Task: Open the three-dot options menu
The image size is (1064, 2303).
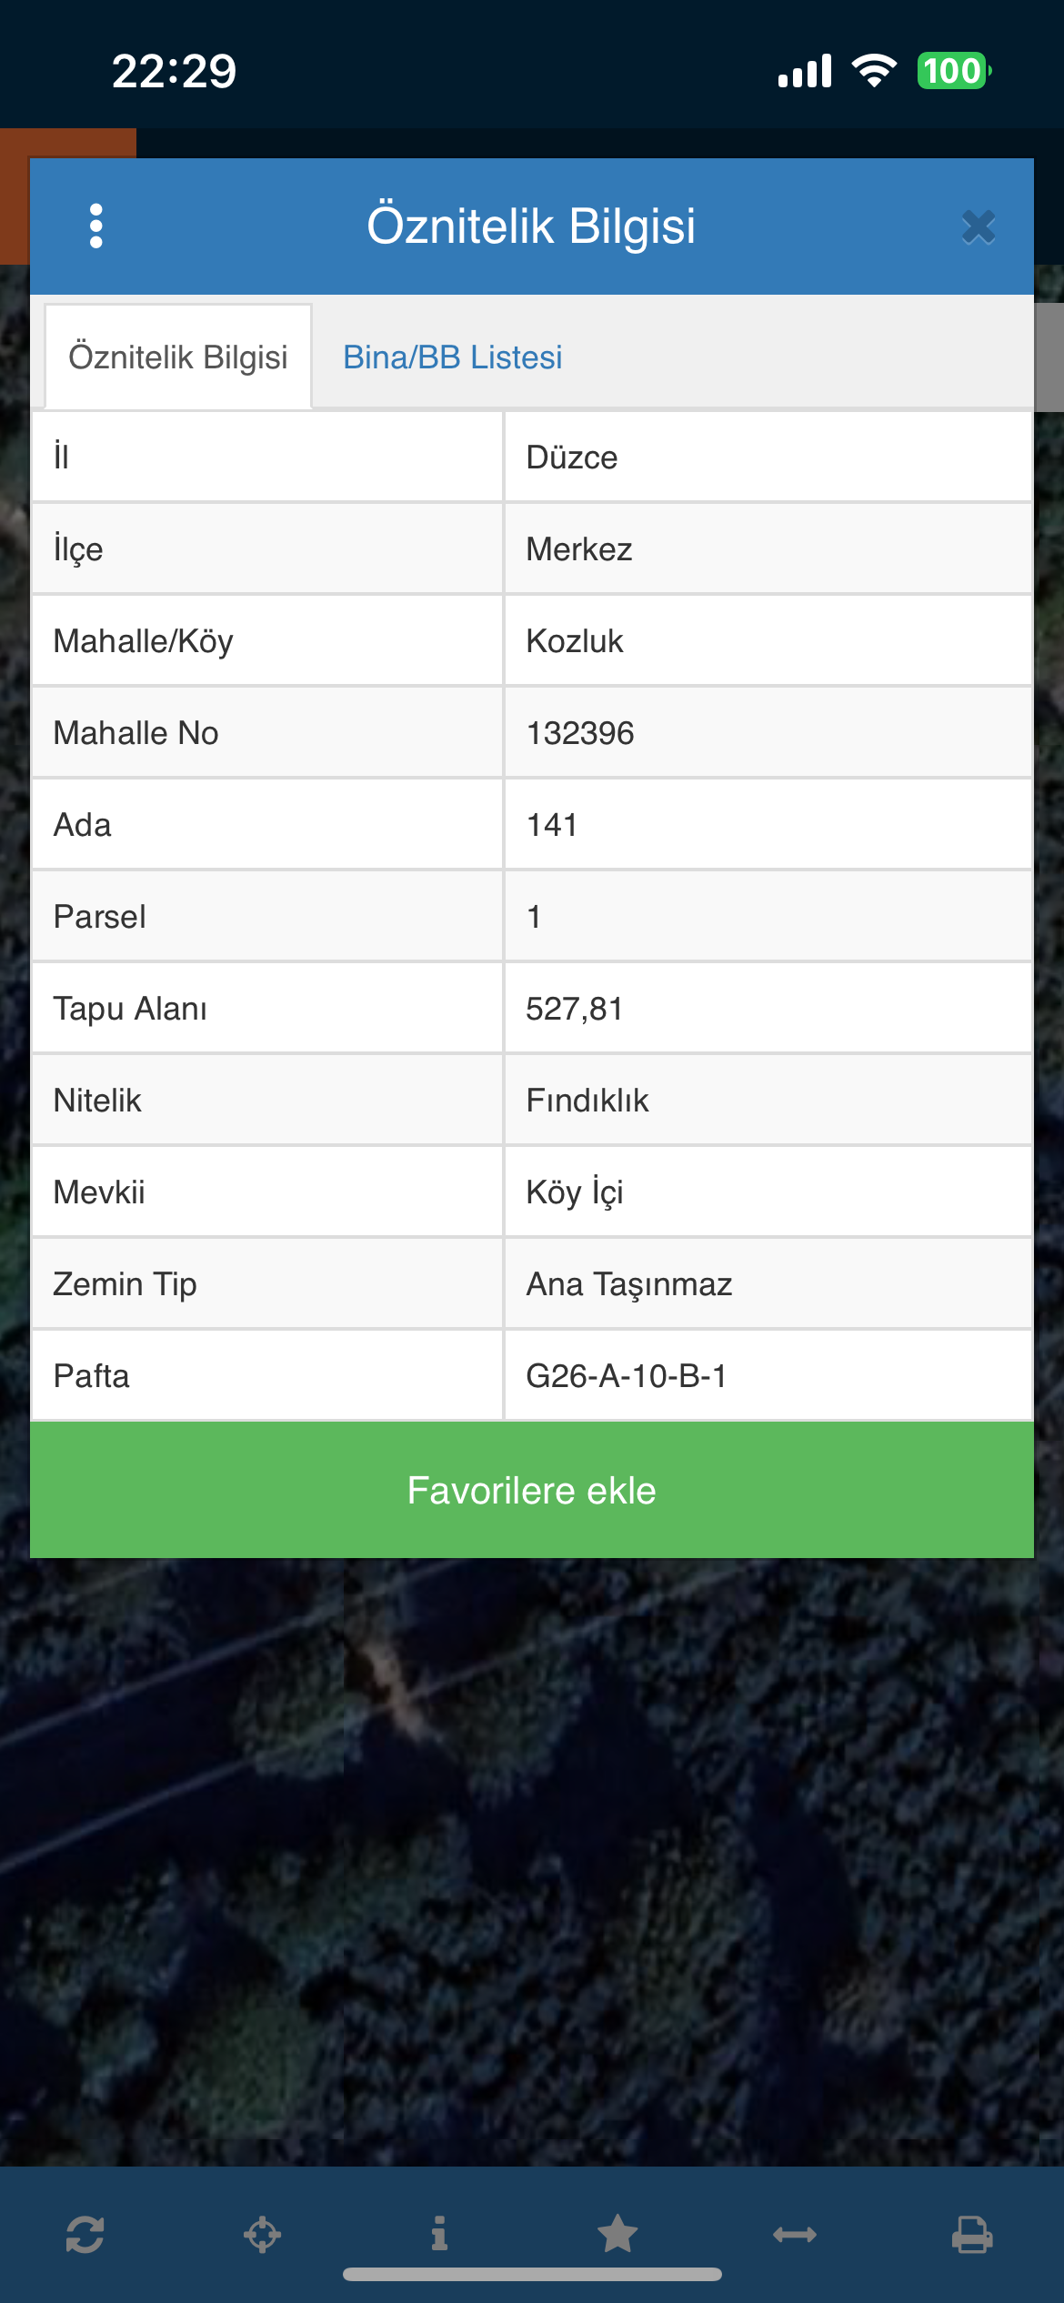Action: coord(96,226)
